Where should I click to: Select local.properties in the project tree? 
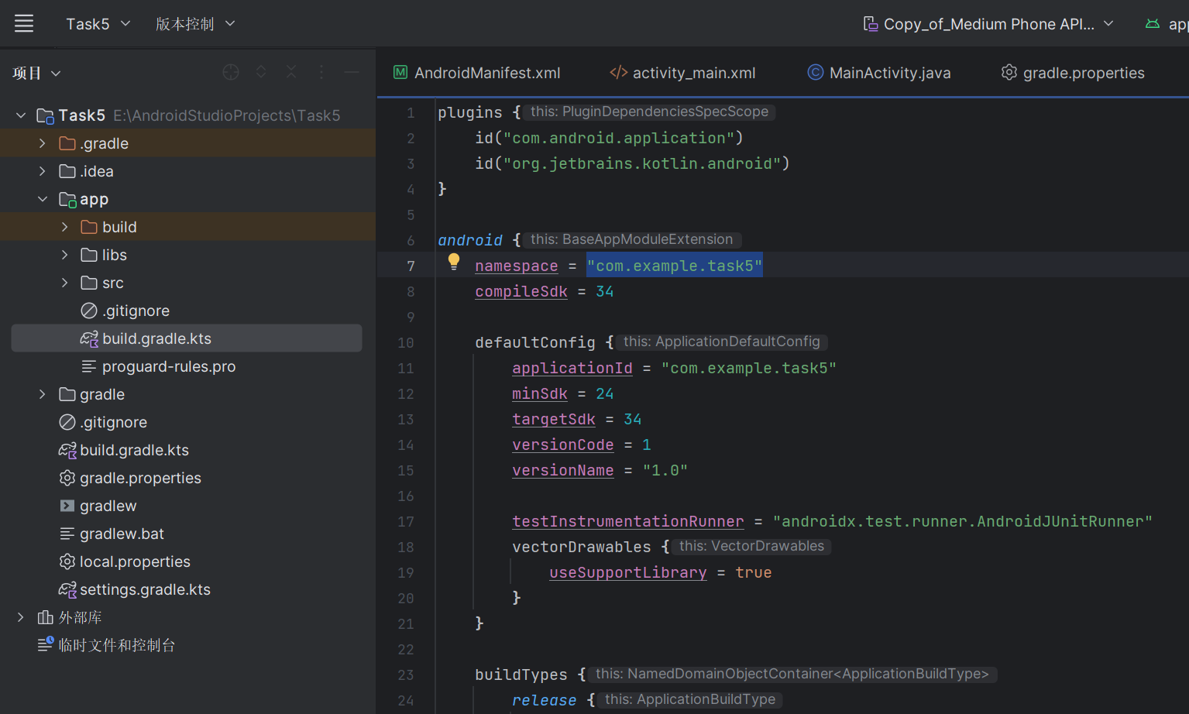click(x=135, y=561)
